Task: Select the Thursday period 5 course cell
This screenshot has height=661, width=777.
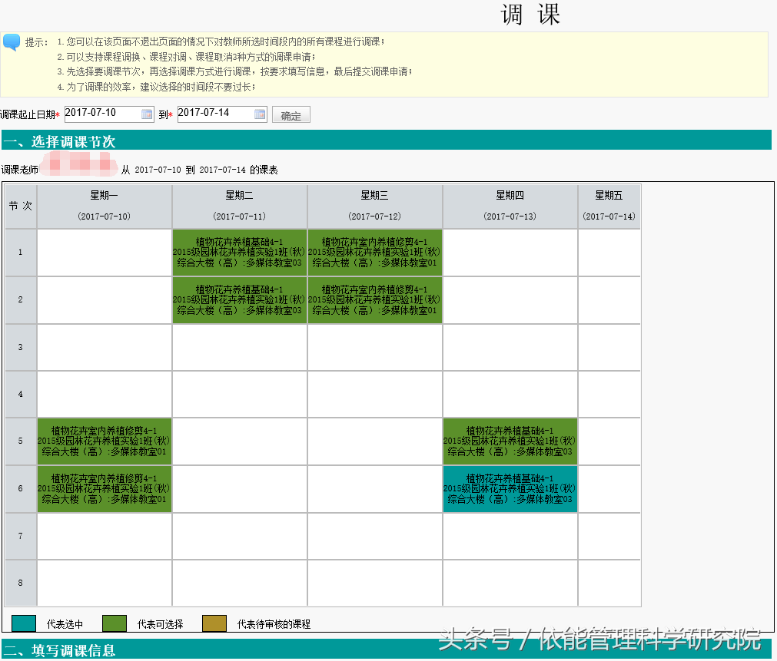Action: pos(510,441)
